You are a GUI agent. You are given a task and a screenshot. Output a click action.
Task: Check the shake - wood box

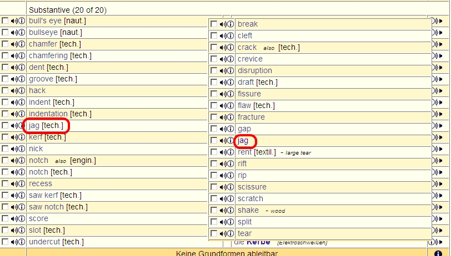(x=214, y=210)
